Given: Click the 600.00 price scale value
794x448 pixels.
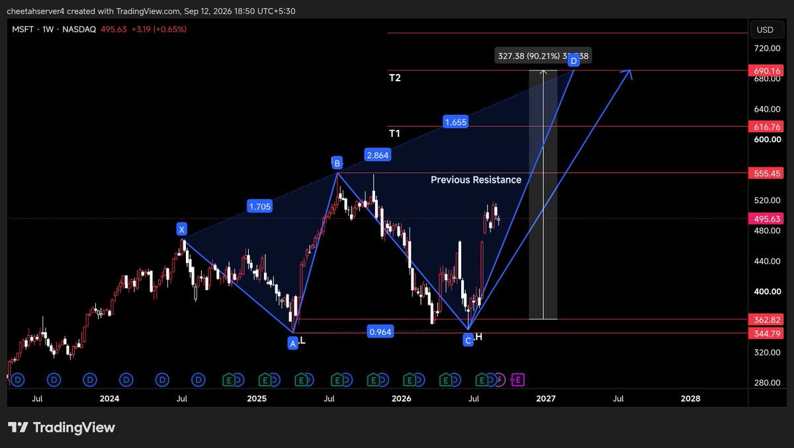Looking at the screenshot, I should 766,139.
